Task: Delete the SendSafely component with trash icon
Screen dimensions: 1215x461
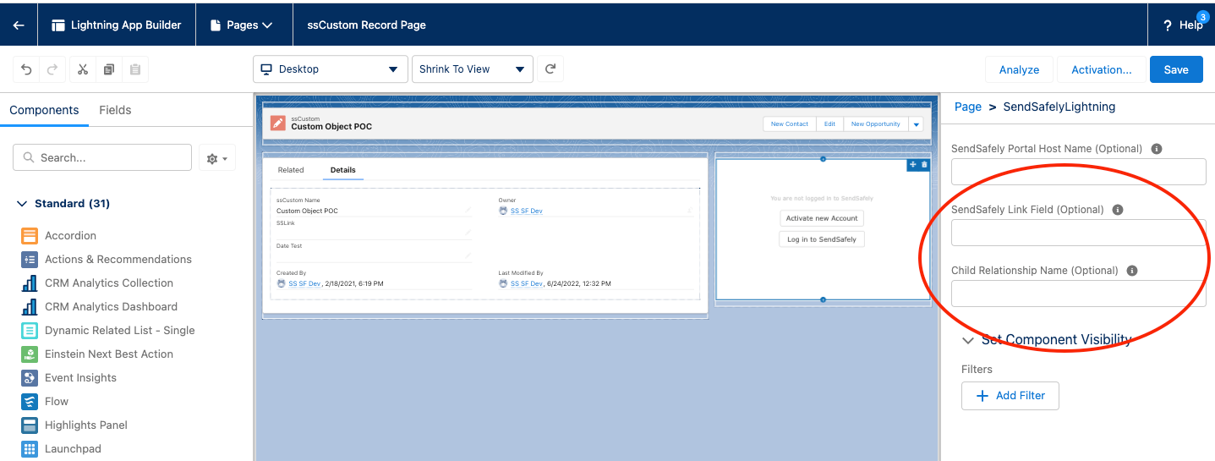Action: [x=924, y=164]
